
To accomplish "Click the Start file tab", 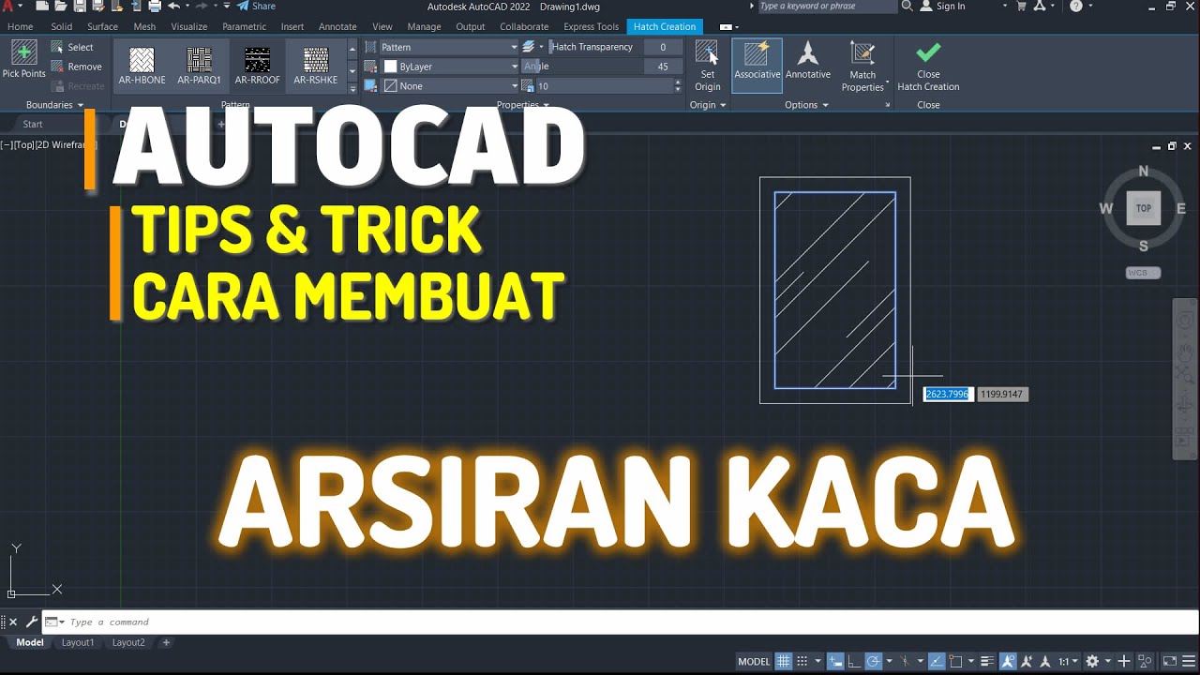I will click(33, 124).
